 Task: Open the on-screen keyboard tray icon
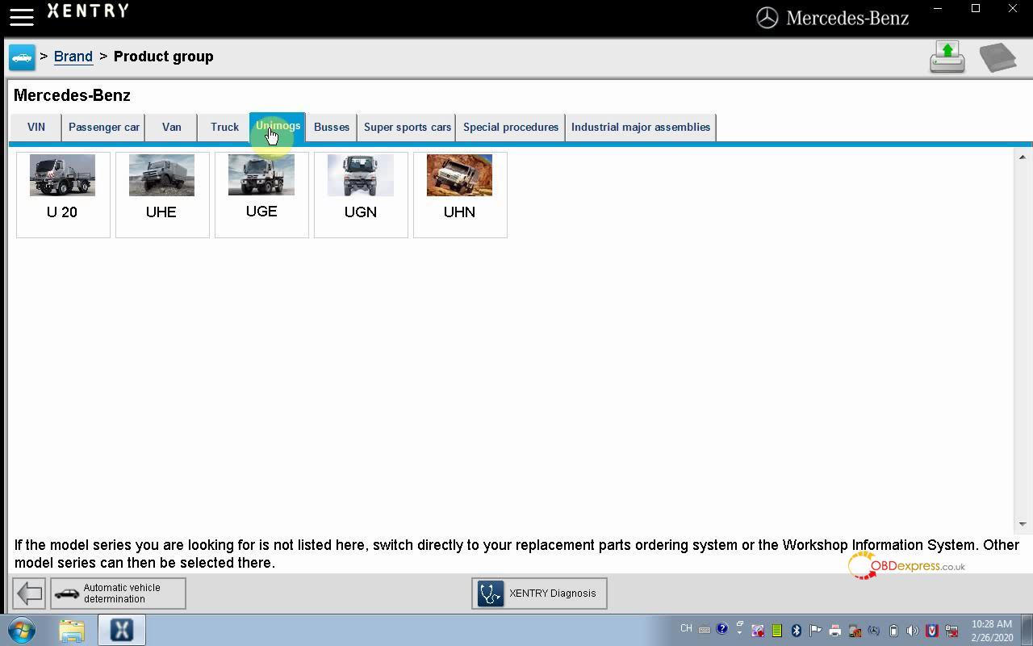pos(705,630)
